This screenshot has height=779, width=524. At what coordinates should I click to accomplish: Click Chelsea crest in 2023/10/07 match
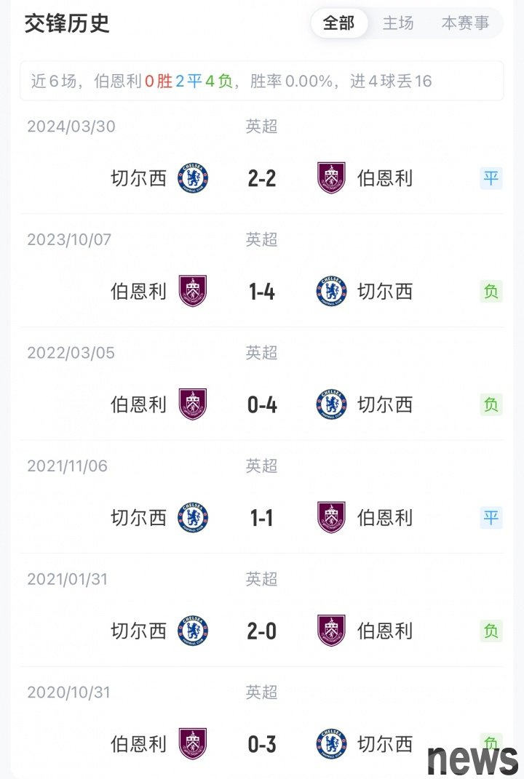(x=331, y=292)
